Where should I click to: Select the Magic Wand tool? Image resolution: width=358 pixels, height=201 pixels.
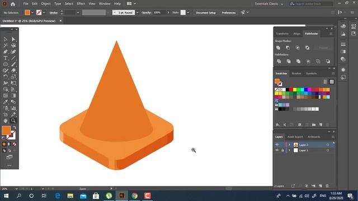[6, 46]
